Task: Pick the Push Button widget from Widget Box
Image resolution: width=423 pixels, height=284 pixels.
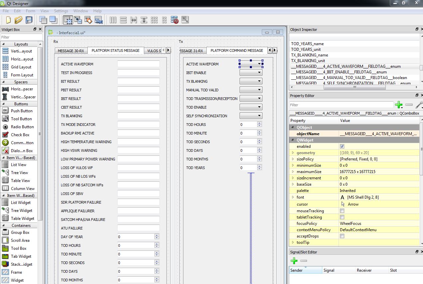Action: pyautogui.click(x=22, y=111)
